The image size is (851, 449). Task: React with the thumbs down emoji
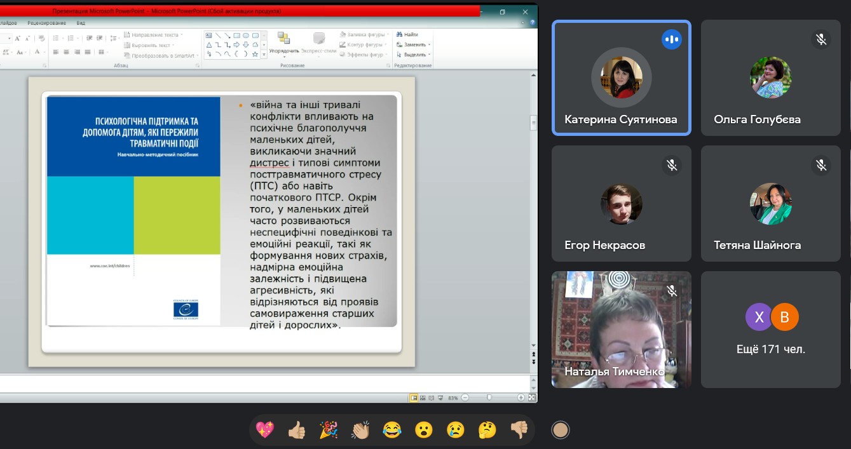519,430
